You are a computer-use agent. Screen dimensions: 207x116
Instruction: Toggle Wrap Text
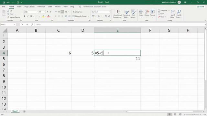pyautogui.click(x=78, y=12)
